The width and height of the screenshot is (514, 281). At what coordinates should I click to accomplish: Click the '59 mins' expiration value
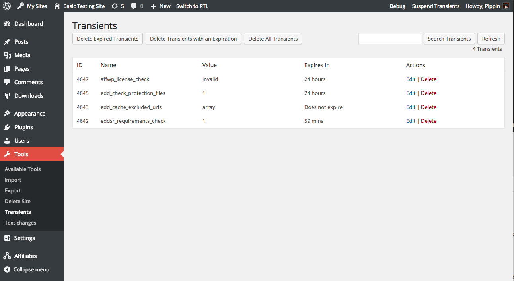314,121
